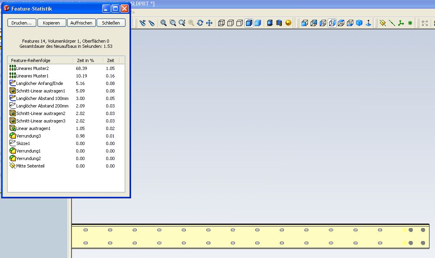This screenshot has width=435, height=258.
Task: Click the grayed-out icon after green asterisk
Action: (425, 23)
